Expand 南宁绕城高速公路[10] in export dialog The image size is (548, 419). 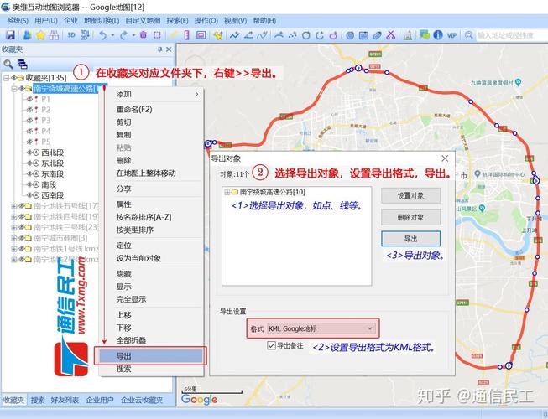[227, 193]
